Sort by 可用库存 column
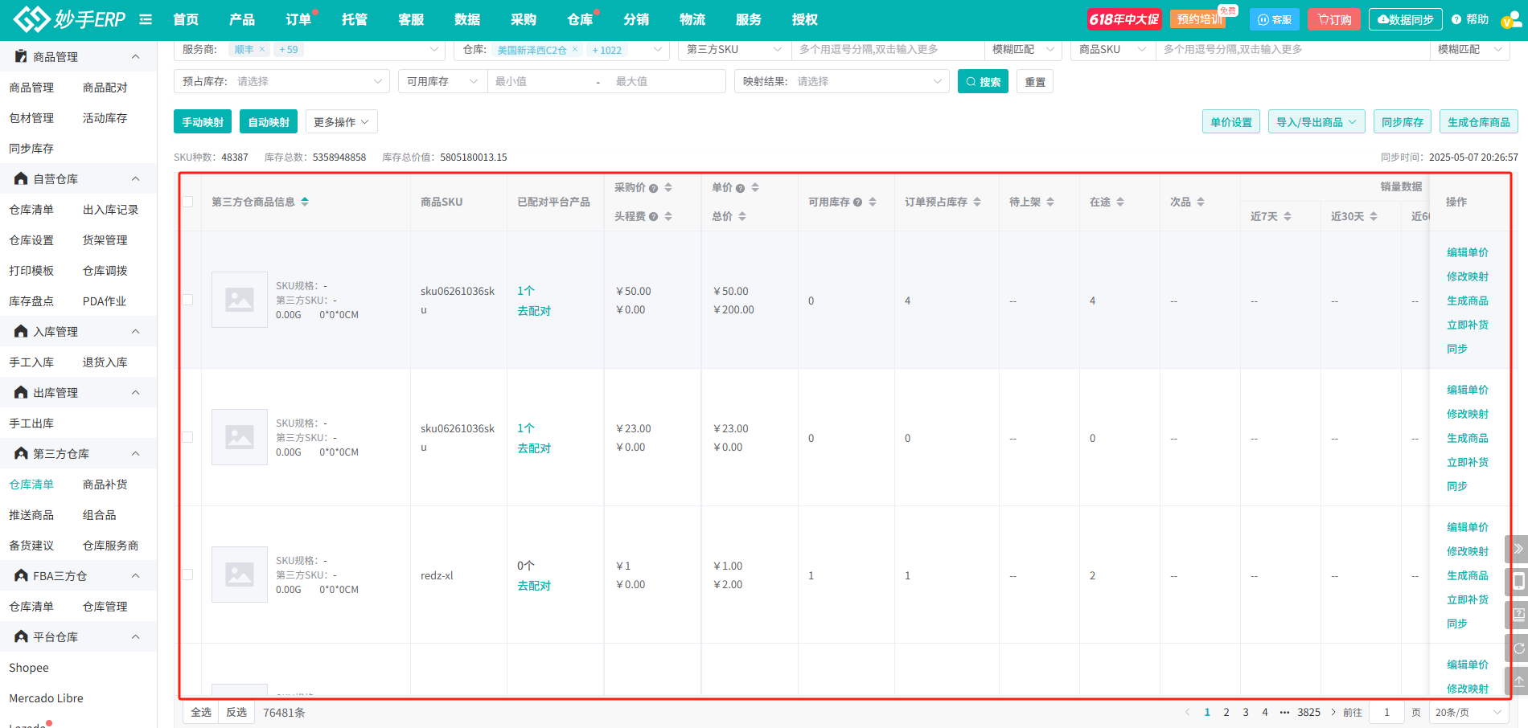This screenshot has height=728, width=1528. click(x=873, y=202)
